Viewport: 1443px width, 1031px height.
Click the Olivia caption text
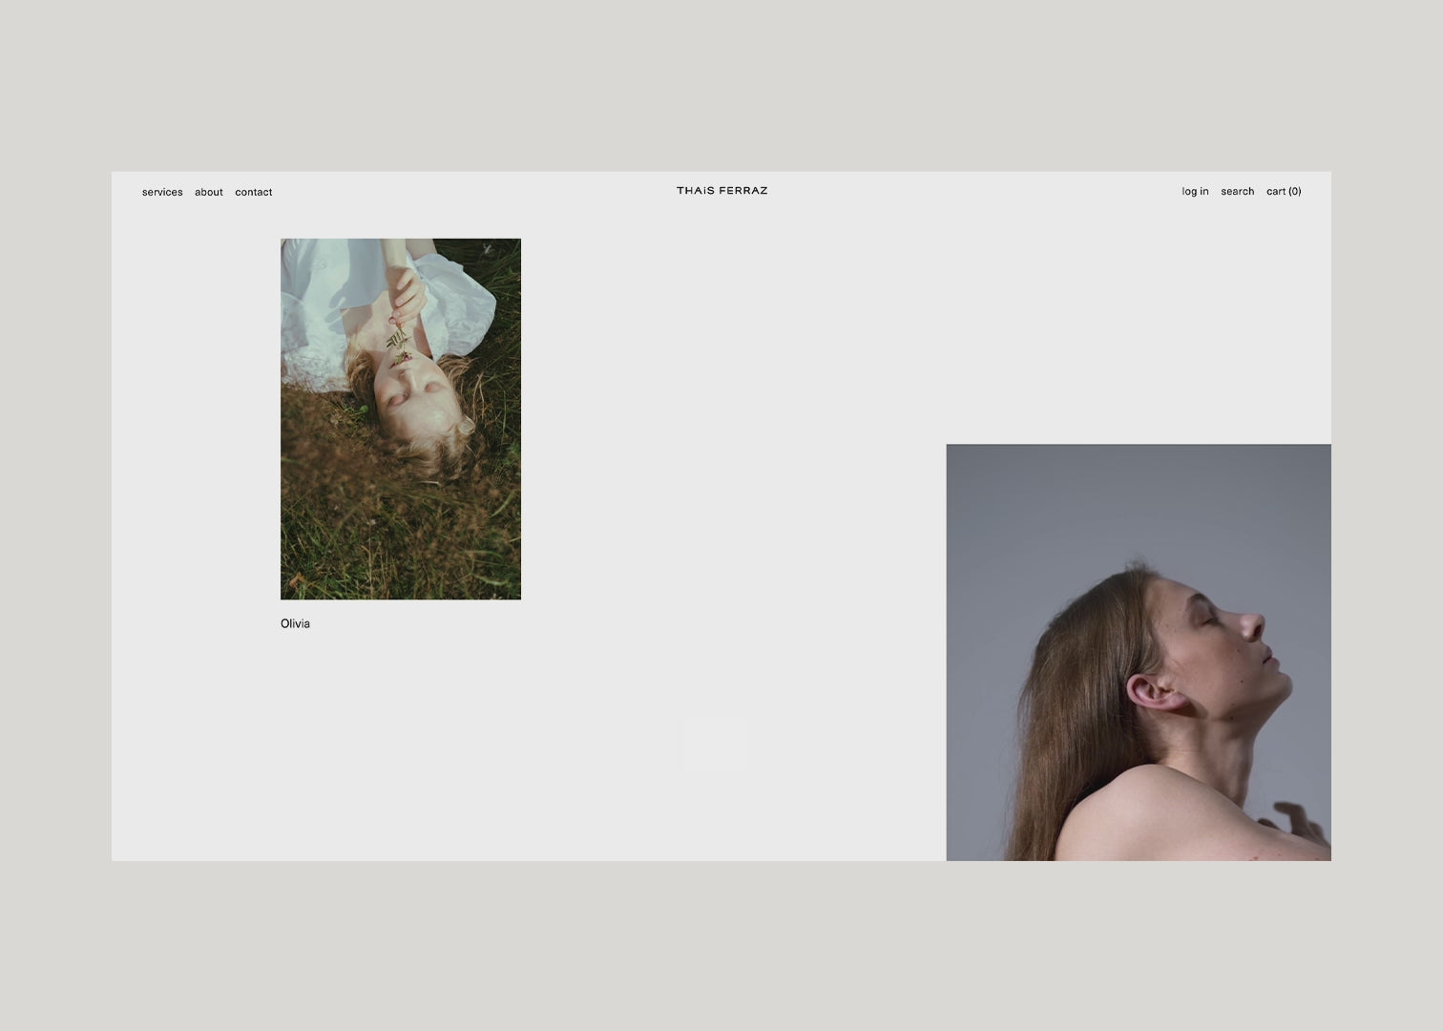click(x=295, y=623)
